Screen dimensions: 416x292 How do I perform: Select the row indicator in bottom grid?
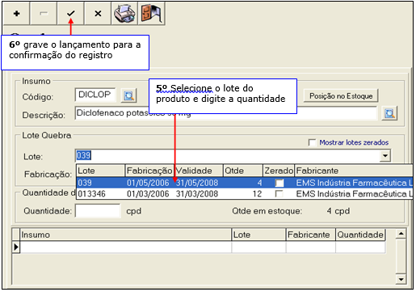tap(16, 247)
